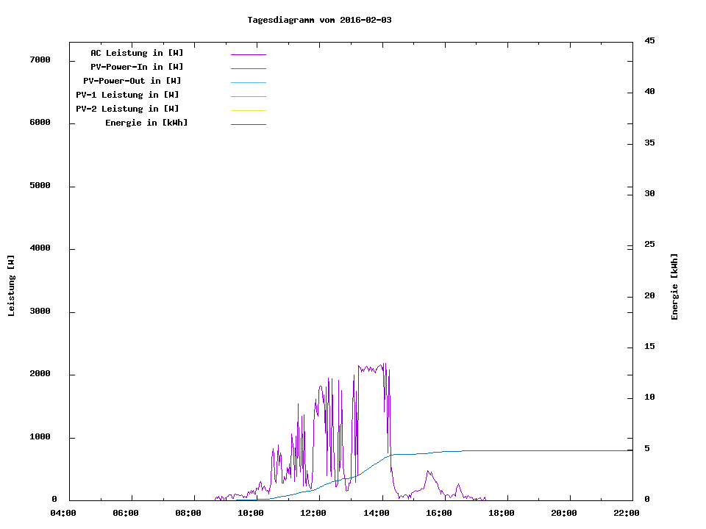Click the 45 value on energy axis
Image resolution: width=706 pixels, height=529 pixels.
click(649, 40)
